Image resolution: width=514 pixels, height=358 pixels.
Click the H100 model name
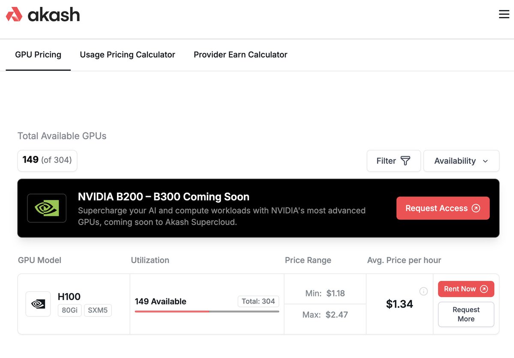69,296
